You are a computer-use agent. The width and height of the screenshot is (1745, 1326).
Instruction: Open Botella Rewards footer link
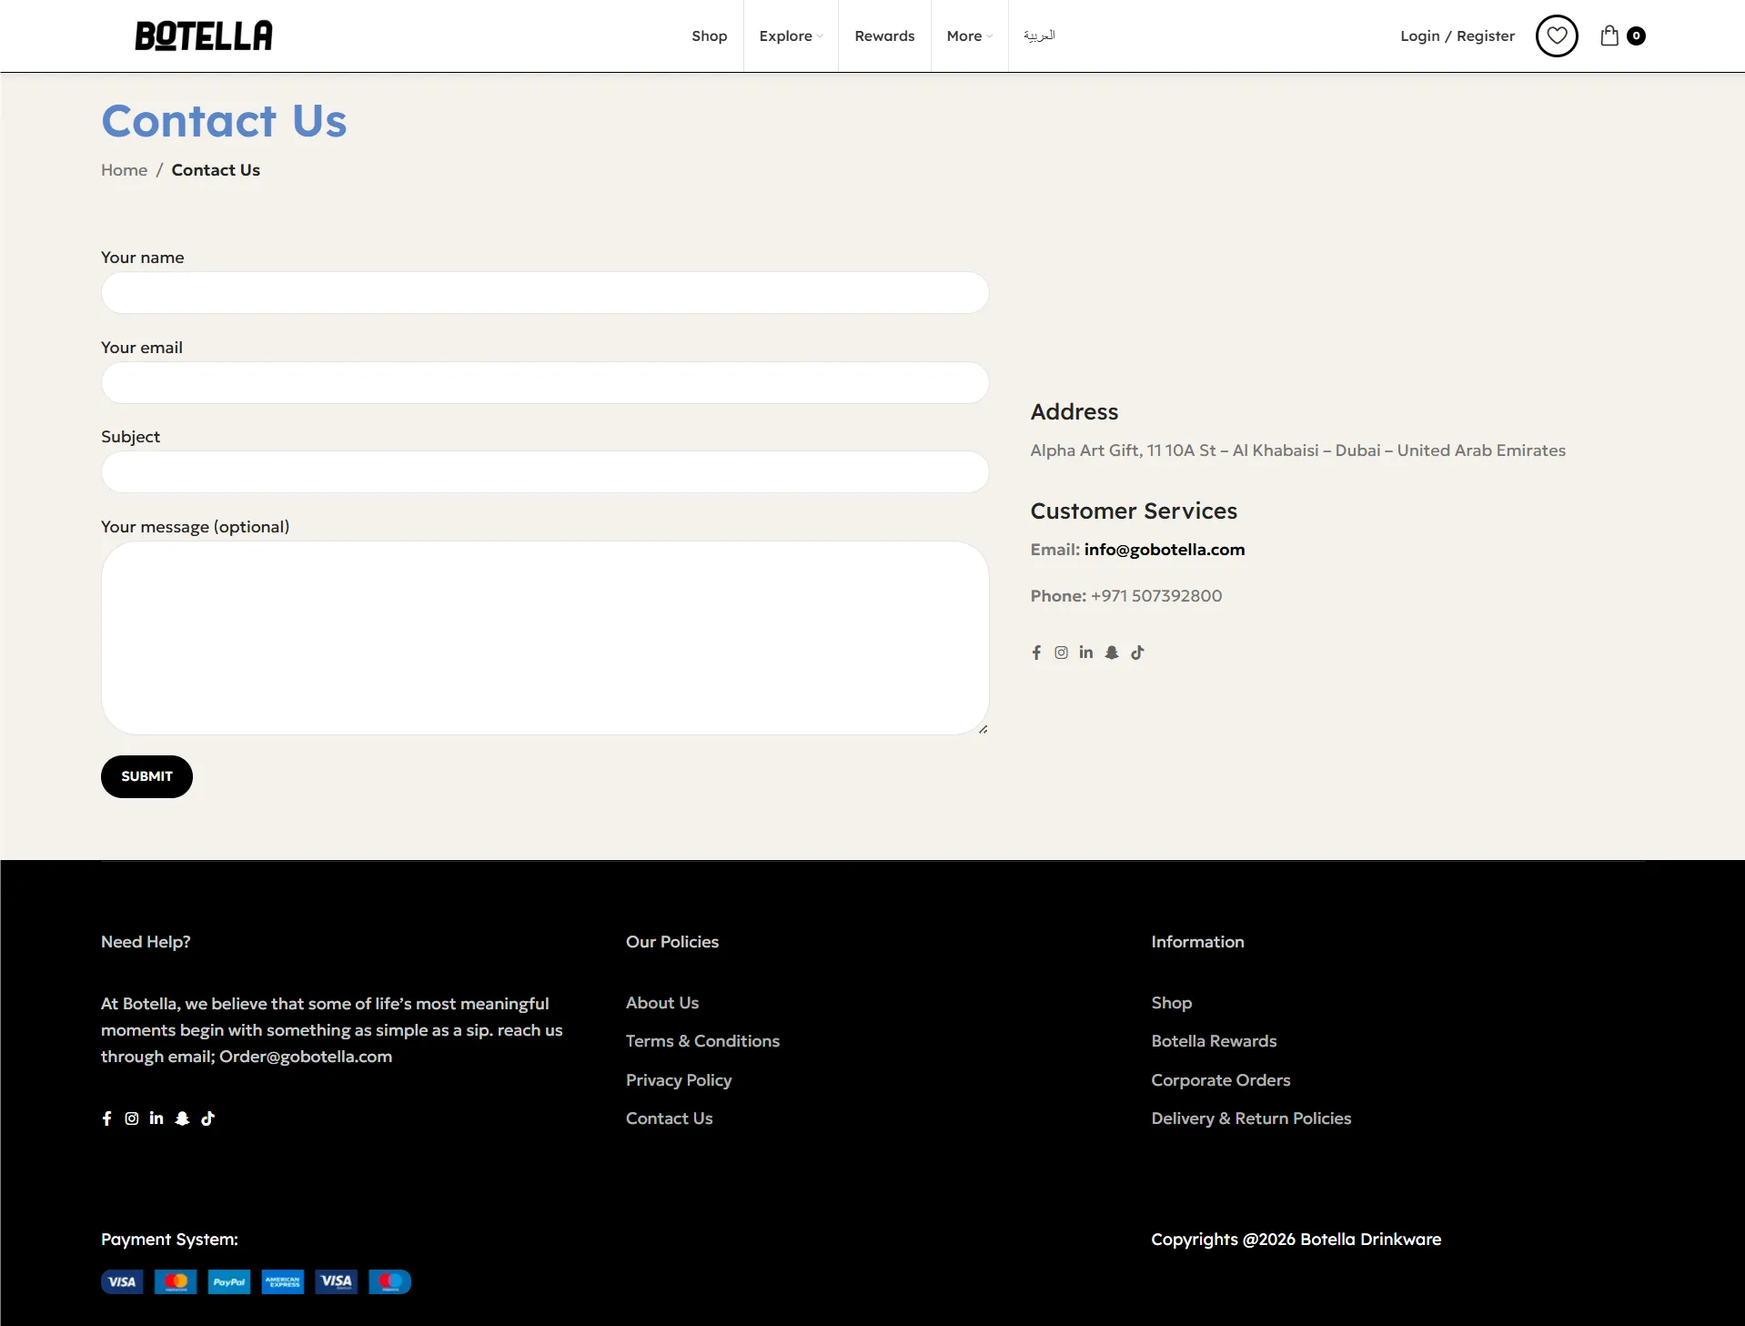click(x=1214, y=1041)
